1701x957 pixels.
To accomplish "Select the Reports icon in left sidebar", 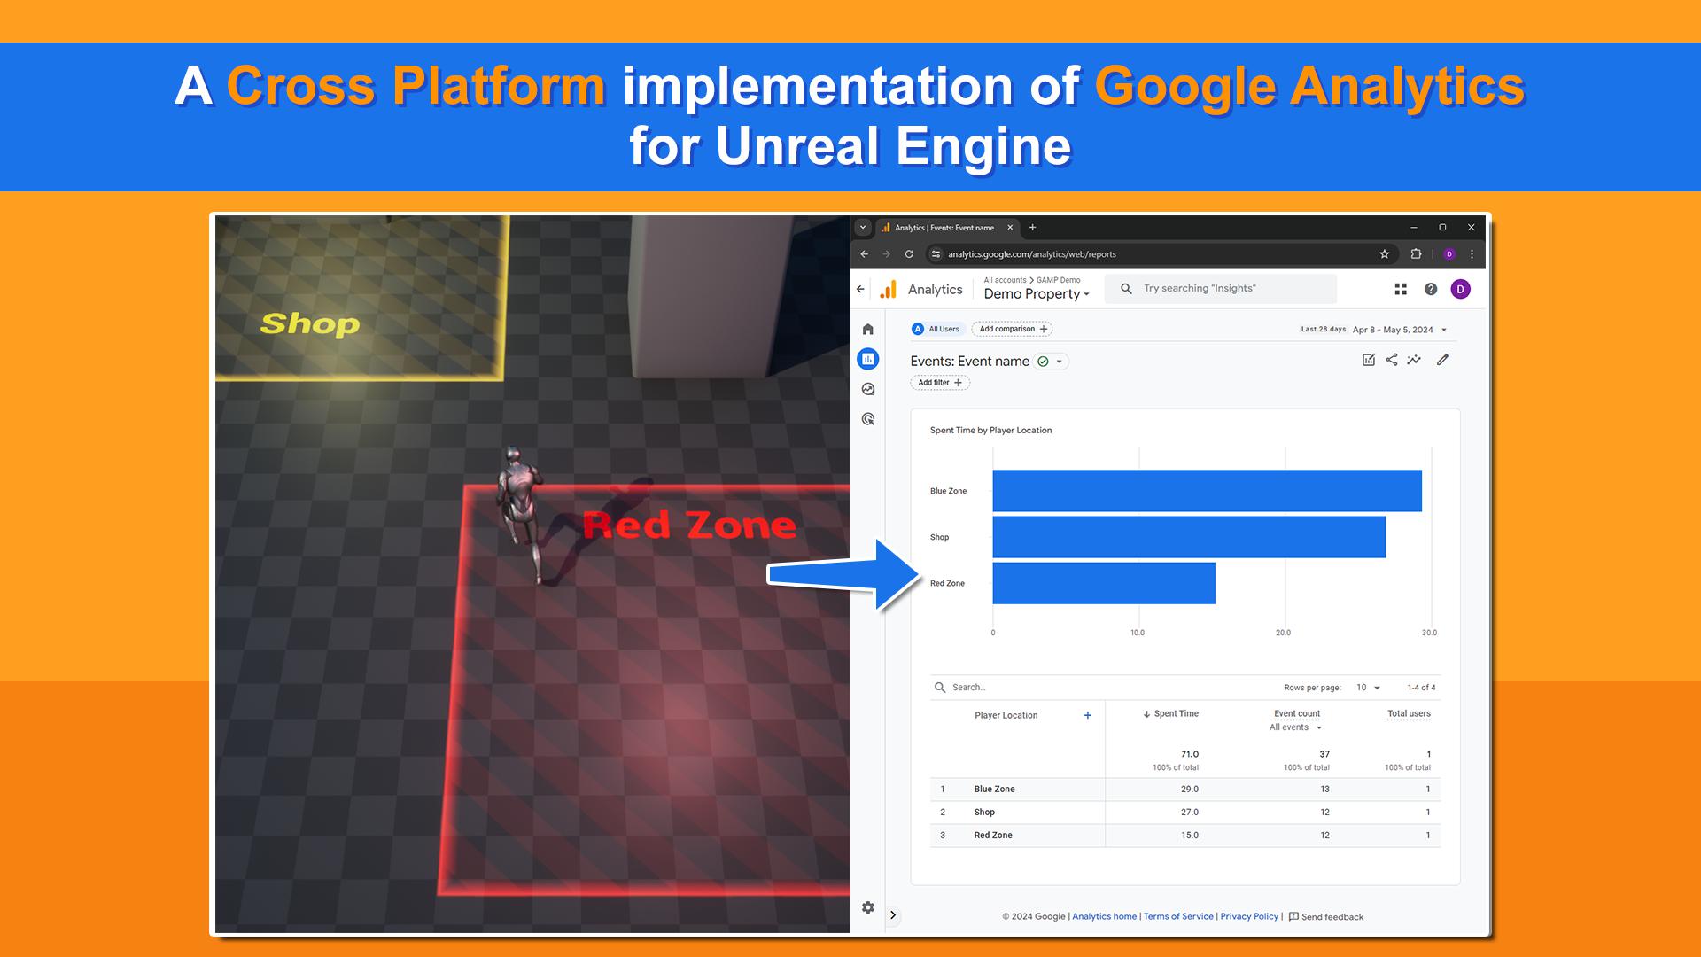I will 869,360.
